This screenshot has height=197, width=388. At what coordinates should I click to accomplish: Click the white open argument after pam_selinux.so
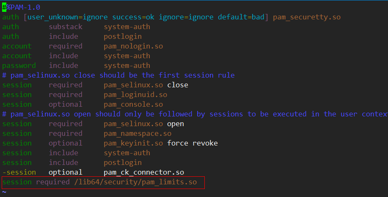(176, 124)
